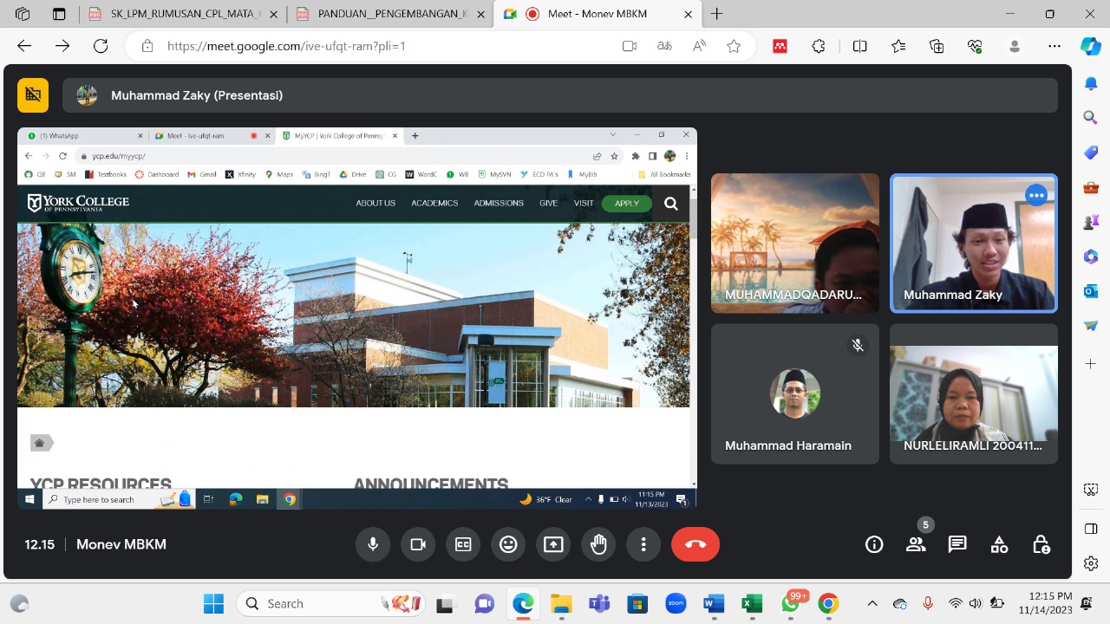Open the chat with everyone panel
This screenshot has width=1110, height=624.
pos(957,544)
